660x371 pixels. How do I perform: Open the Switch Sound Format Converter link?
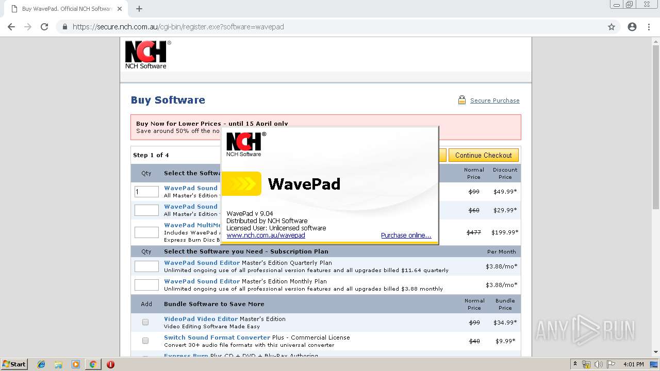pos(217,338)
